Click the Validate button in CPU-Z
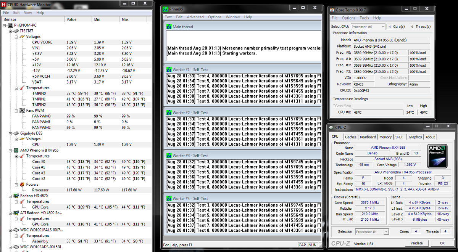Image resolution: width=458 pixels, height=252 pixels. tap(417, 243)
